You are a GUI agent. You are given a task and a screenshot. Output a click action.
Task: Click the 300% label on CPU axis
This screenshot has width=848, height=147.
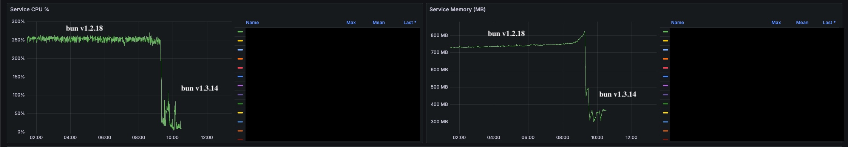pos(18,21)
